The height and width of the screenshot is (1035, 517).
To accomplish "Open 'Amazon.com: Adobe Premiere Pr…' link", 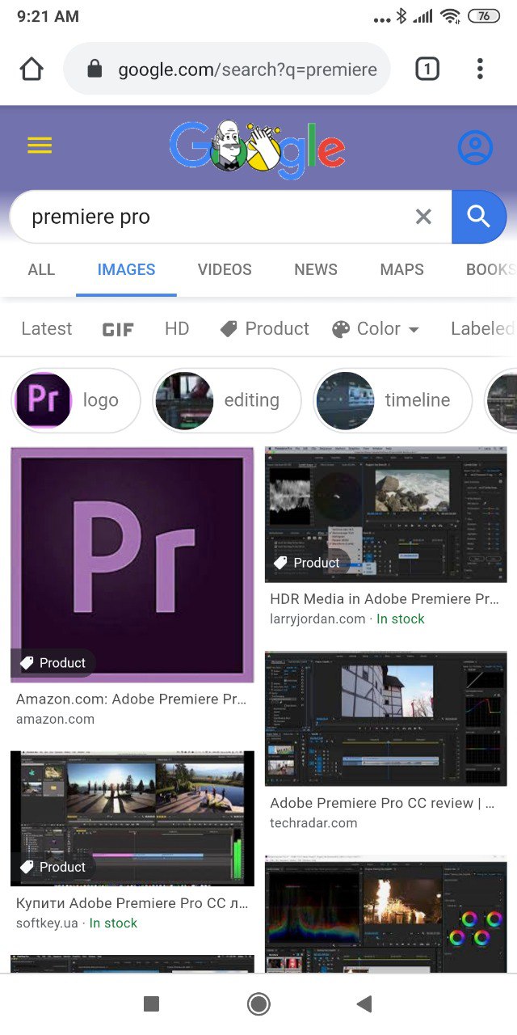I will click(x=132, y=699).
